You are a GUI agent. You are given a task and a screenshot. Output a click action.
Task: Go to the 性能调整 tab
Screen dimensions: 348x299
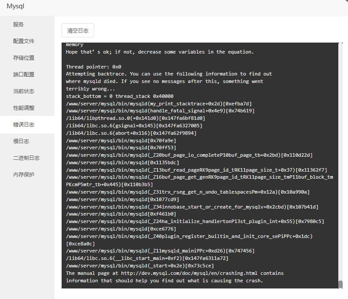(24, 108)
